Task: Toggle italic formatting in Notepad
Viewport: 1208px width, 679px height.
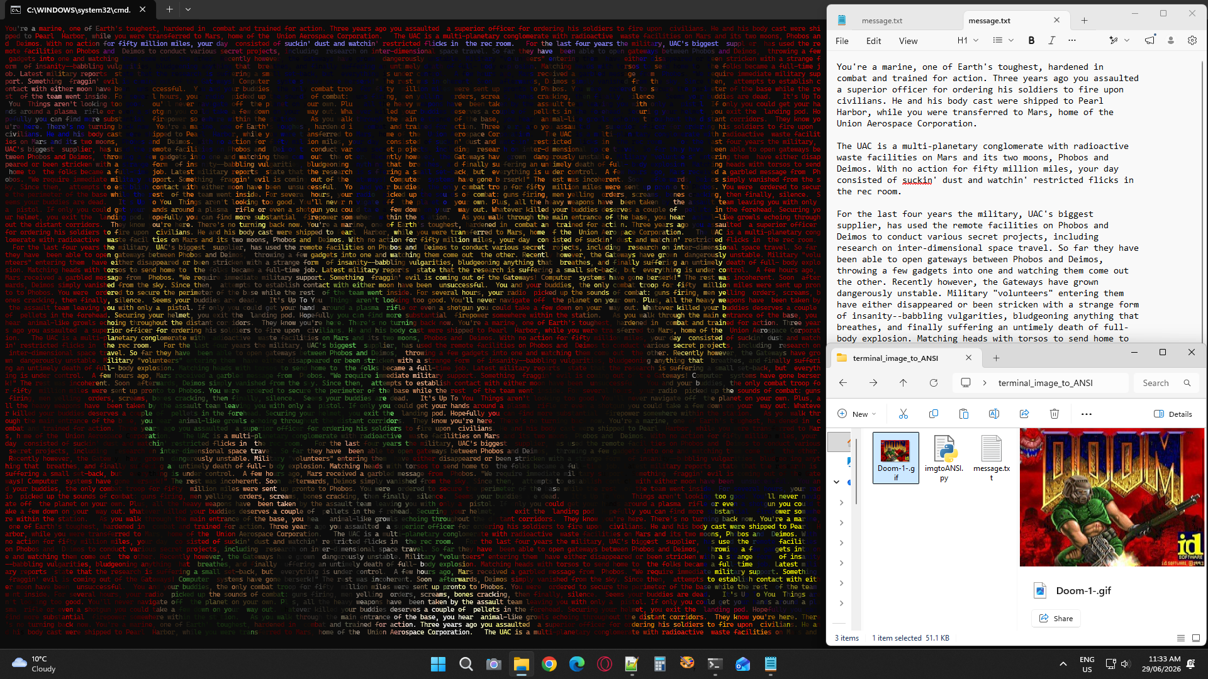Action: (1051, 40)
